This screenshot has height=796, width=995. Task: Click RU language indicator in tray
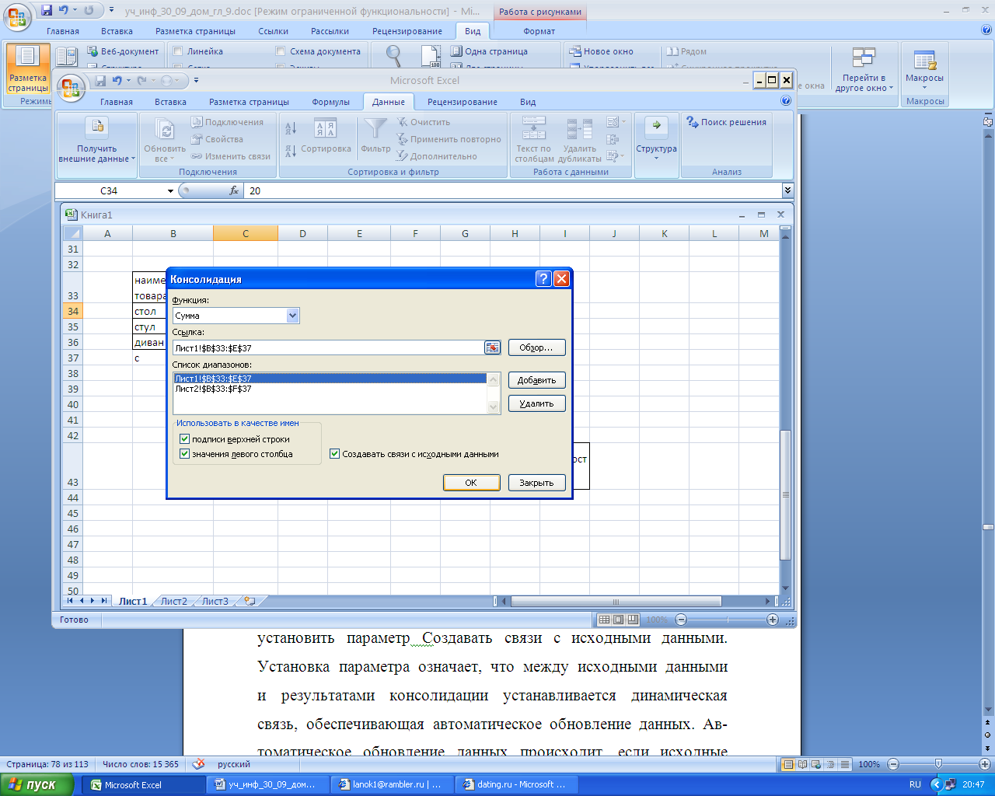pyautogui.click(x=915, y=785)
